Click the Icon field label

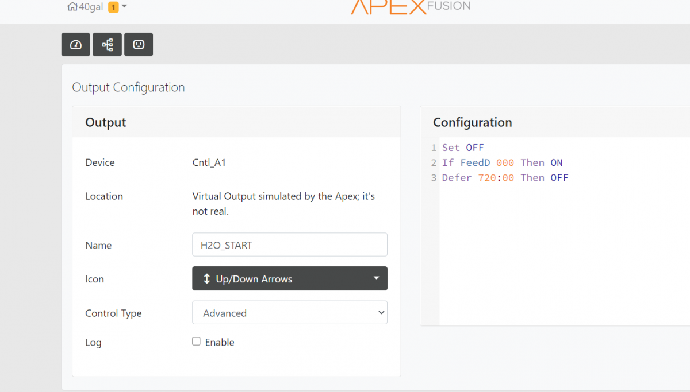click(x=95, y=279)
